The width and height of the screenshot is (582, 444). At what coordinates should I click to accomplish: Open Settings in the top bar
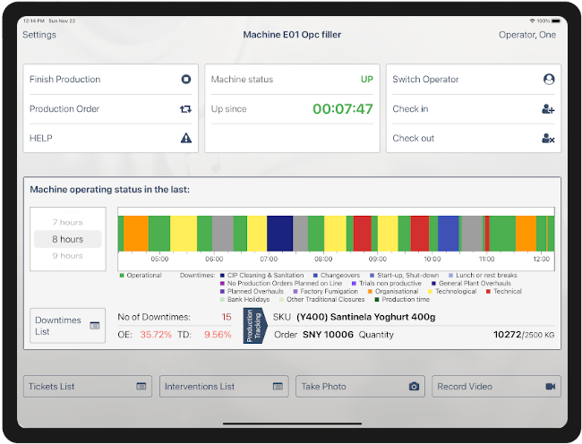point(39,35)
